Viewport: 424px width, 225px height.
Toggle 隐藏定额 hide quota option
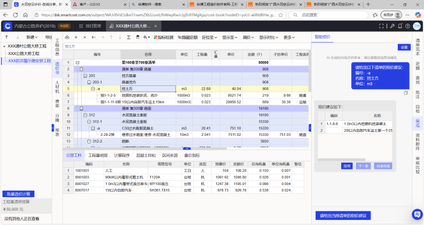click(x=188, y=37)
